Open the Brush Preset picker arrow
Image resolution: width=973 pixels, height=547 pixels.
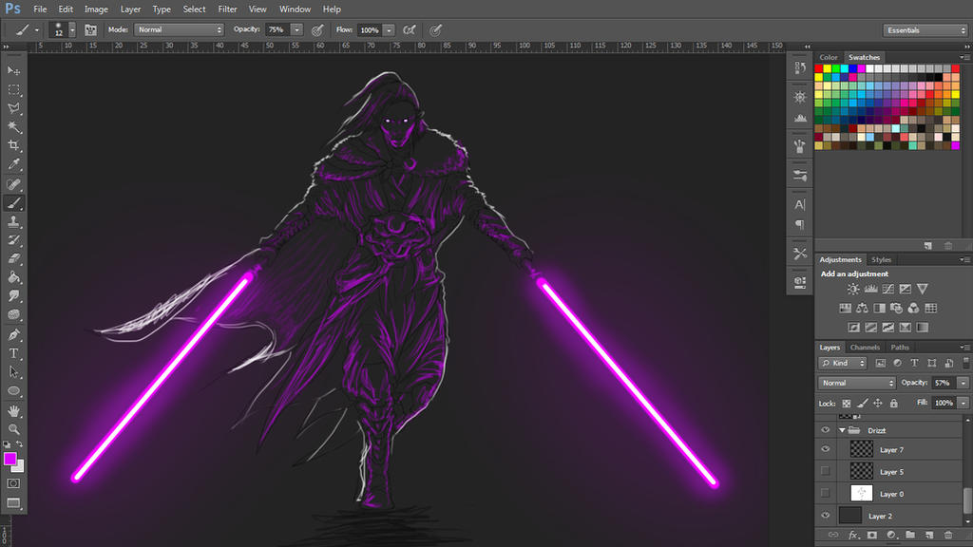click(72, 29)
